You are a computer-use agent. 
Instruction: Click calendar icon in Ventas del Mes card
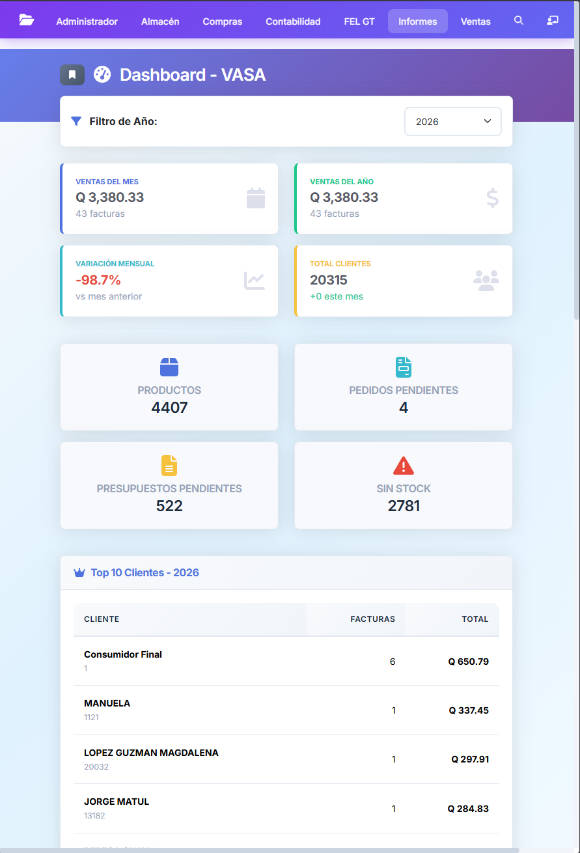click(256, 198)
